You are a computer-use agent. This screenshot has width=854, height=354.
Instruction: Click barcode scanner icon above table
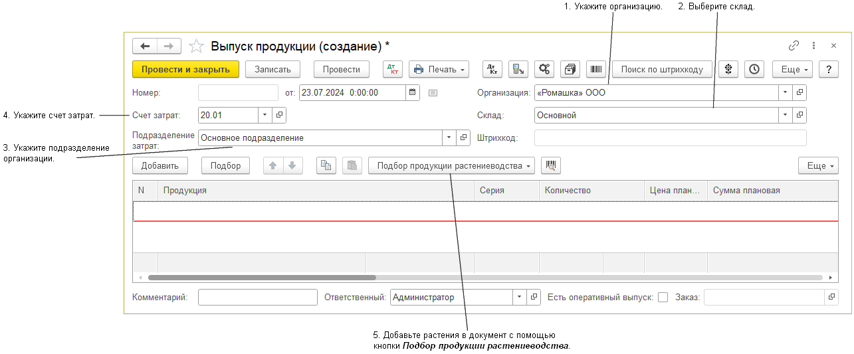pyautogui.click(x=552, y=165)
